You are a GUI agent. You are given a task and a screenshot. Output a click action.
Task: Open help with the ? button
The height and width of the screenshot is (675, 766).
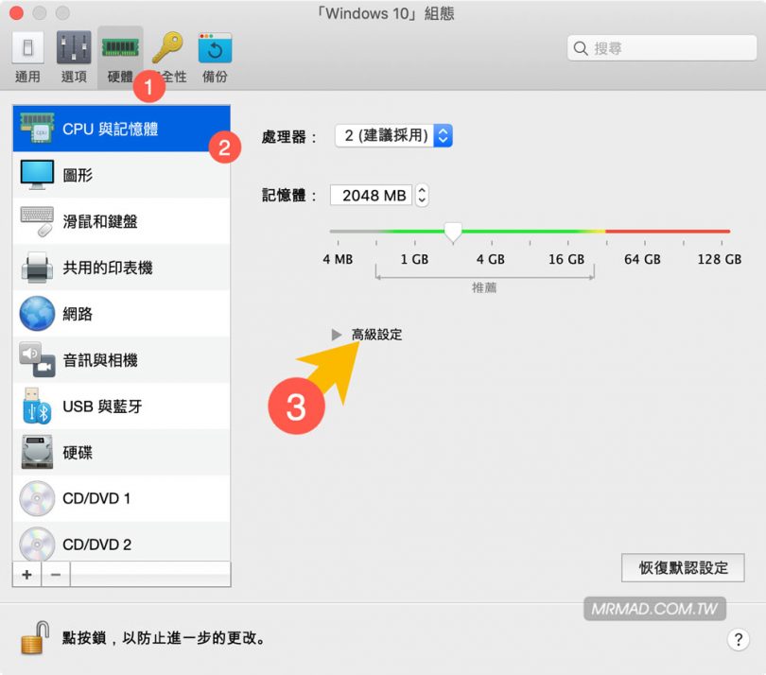[x=739, y=640]
